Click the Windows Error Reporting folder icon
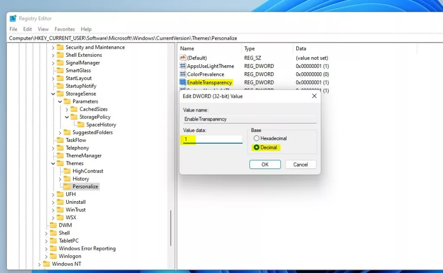443x273 pixels. pos(53,248)
